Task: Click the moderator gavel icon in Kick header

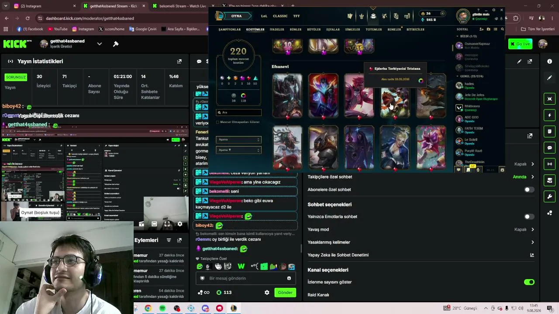Action: click(116, 44)
